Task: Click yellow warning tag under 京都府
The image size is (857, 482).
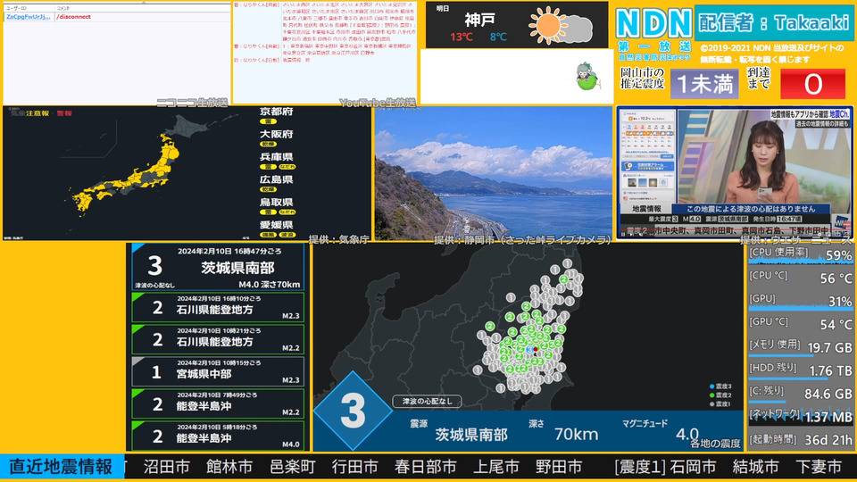Action: tap(268, 121)
